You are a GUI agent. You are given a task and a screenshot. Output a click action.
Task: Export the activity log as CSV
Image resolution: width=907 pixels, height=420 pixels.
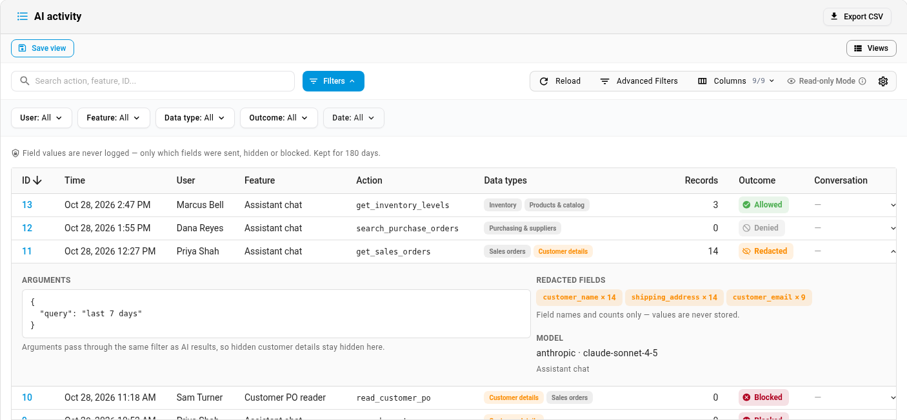[857, 17]
